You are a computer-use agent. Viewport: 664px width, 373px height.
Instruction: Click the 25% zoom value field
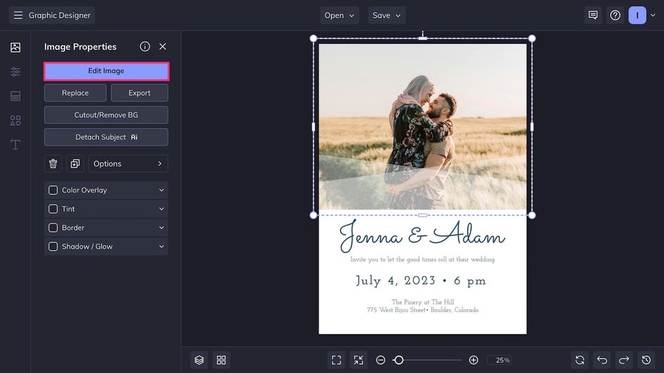point(499,360)
